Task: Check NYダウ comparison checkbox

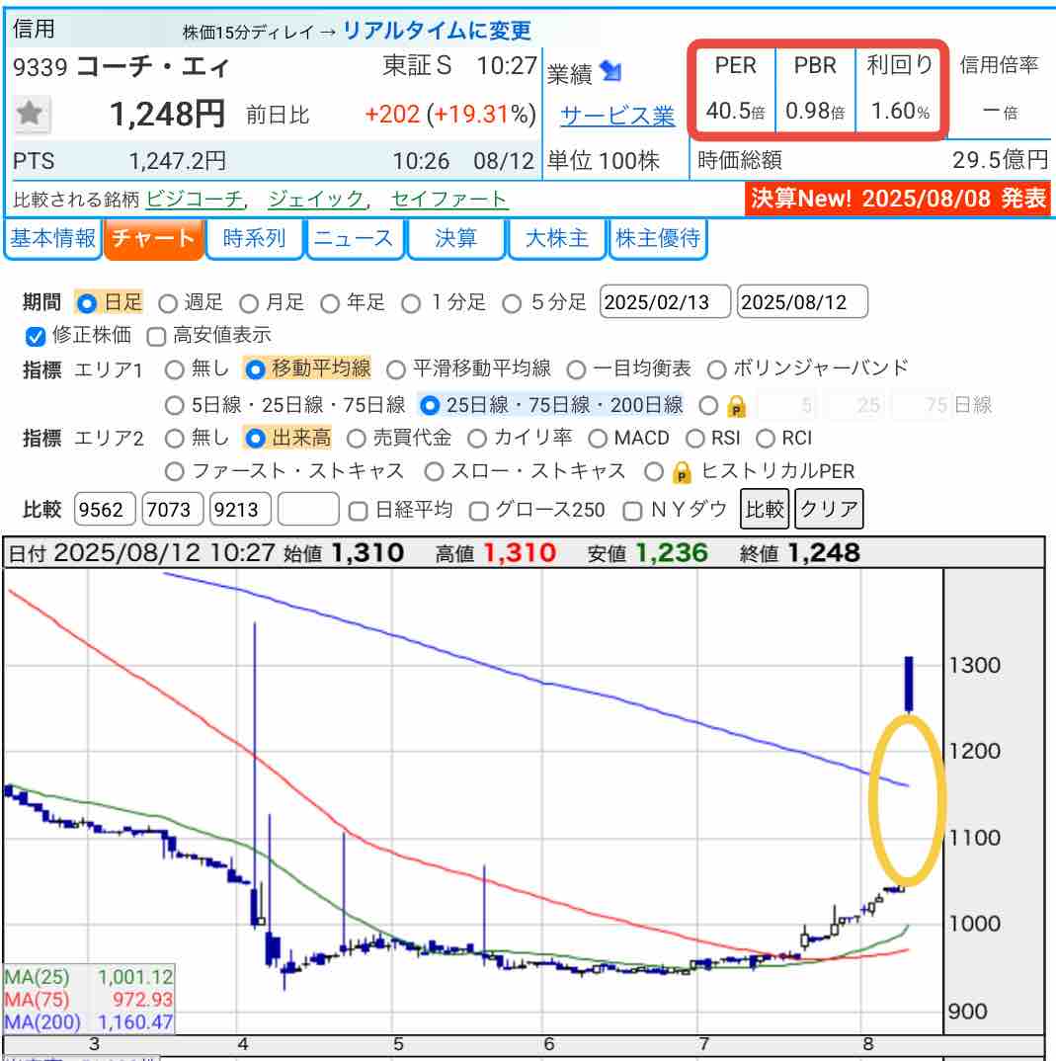Action: [632, 511]
